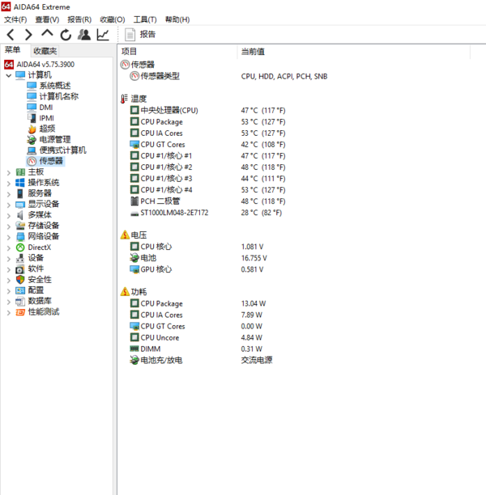Open the 报告(R) menu
Viewport: 486px width, 495px height.
79,19
